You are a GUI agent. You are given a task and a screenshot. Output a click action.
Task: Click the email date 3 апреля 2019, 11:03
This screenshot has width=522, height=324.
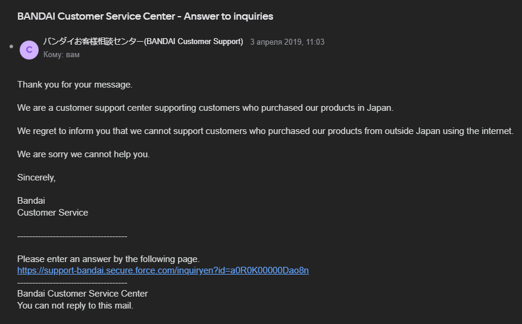[287, 42]
